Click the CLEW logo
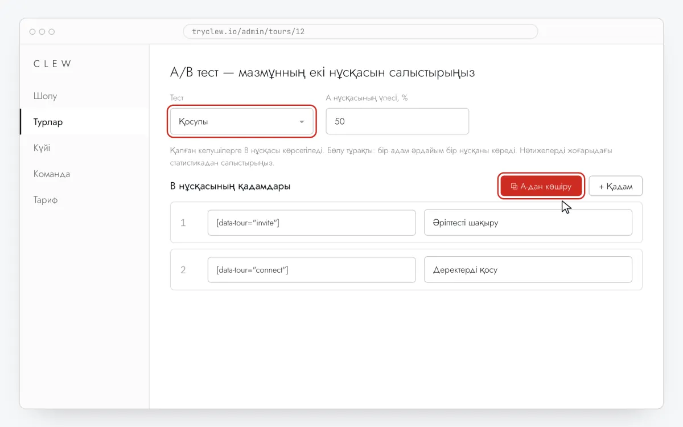The height and width of the screenshot is (427, 683). pos(52,64)
